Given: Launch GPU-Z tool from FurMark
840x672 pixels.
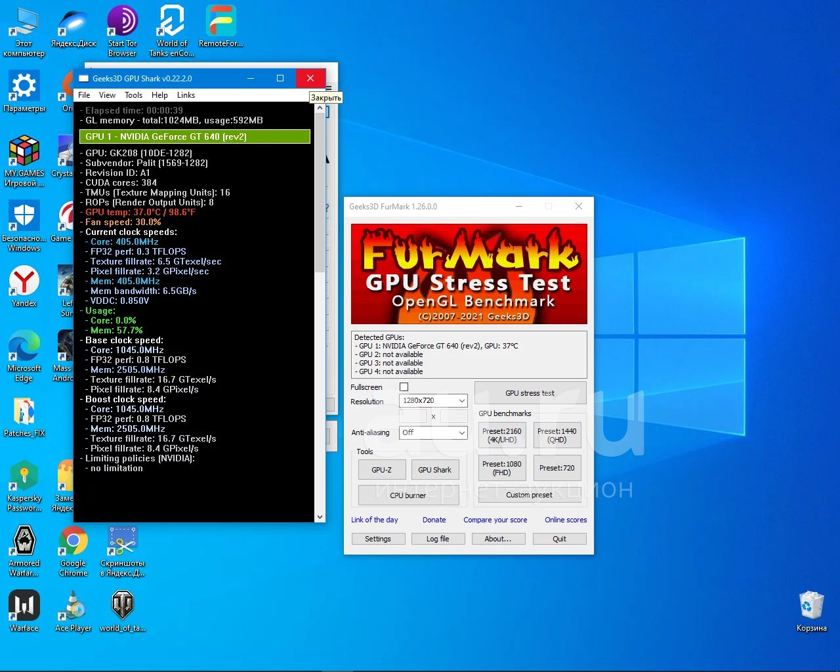Looking at the screenshot, I should pos(381,470).
